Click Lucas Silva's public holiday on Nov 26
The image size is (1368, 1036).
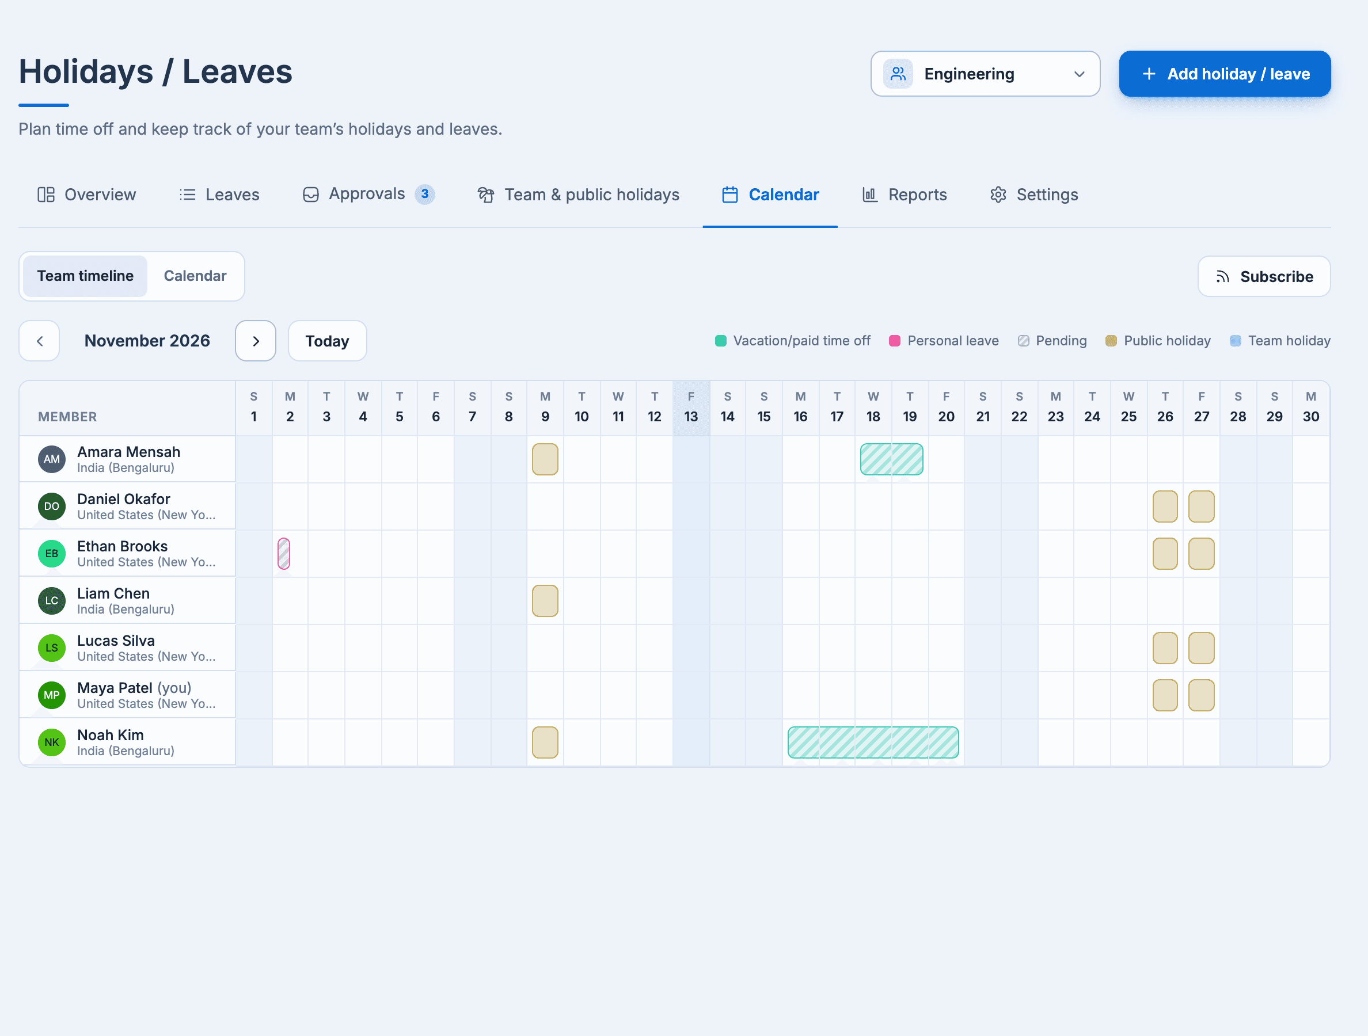tap(1165, 648)
